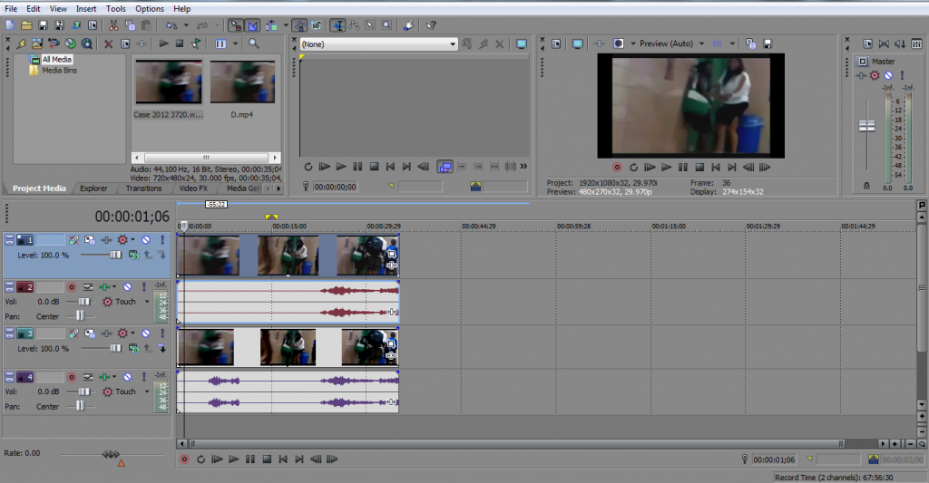
Task: Mute video track 1
Action: 146,240
